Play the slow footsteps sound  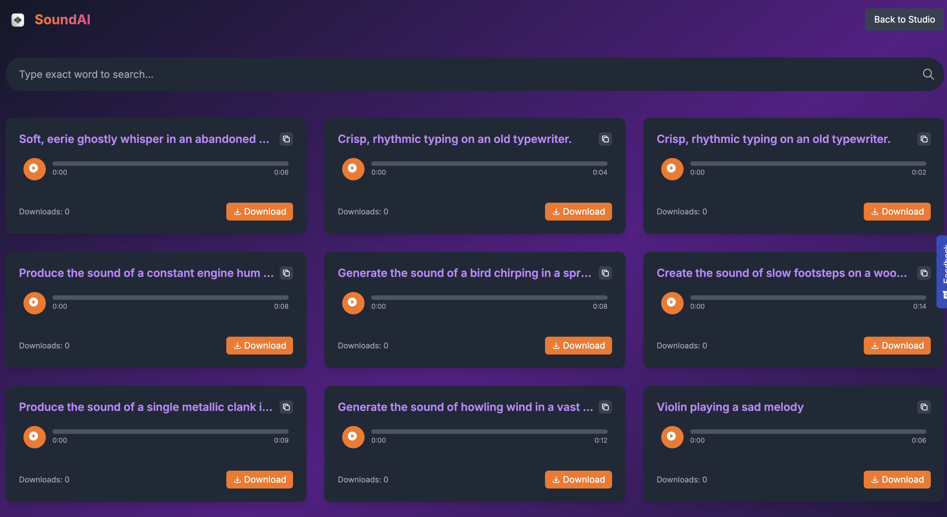pyautogui.click(x=672, y=303)
